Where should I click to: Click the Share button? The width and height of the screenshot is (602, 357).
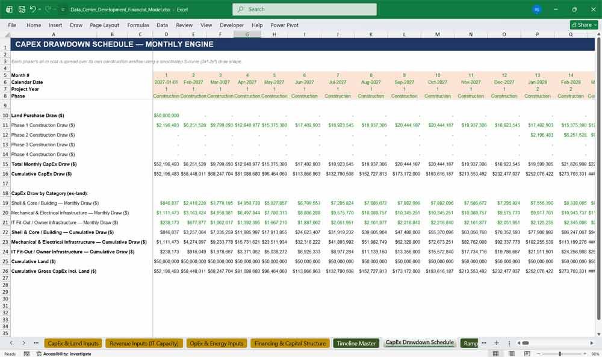(584, 25)
